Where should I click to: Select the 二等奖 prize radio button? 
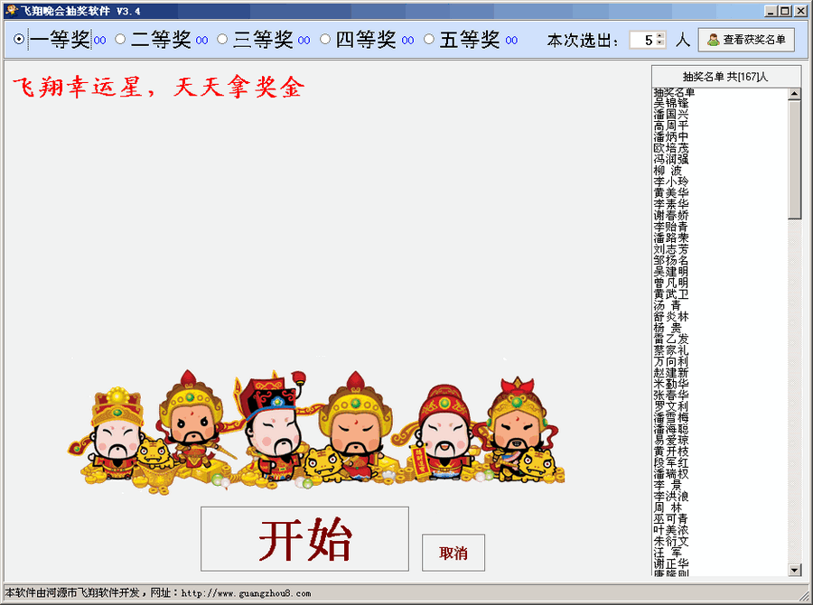122,39
